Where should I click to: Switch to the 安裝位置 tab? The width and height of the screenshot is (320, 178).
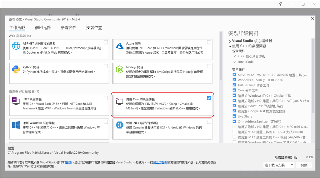click(94, 27)
